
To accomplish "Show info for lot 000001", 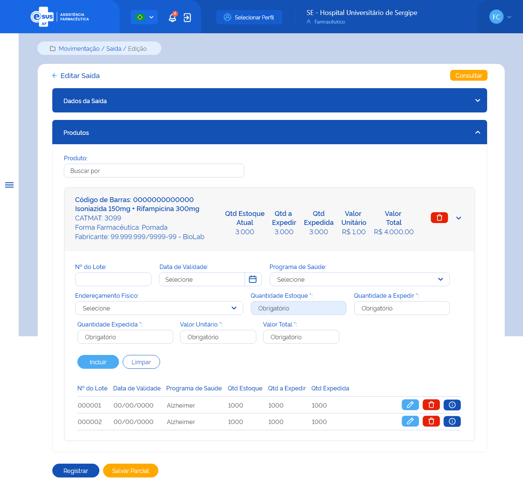I will click(452, 405).
